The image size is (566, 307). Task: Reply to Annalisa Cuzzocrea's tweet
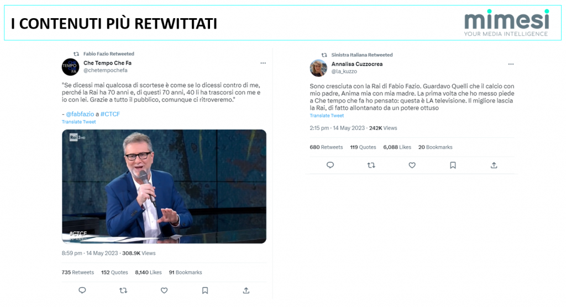(x=330, y=165)
